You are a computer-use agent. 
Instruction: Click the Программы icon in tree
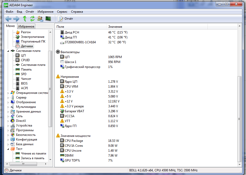12,130
